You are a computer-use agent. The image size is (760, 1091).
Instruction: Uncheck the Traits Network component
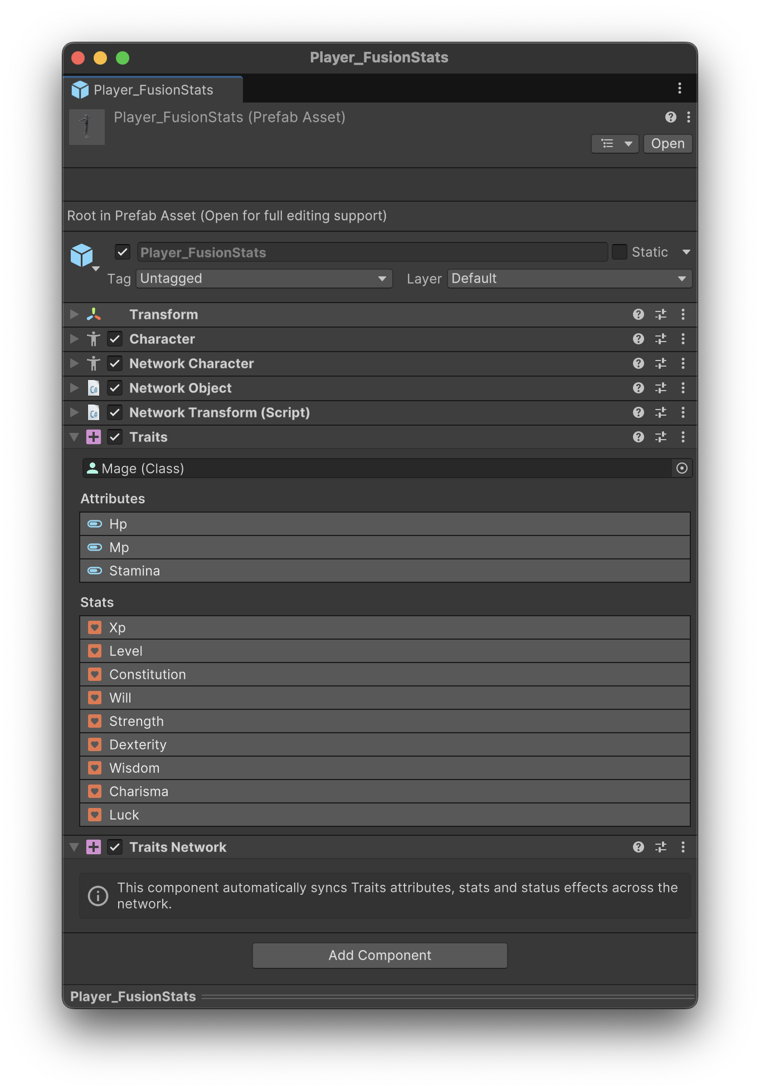(115, 847)
